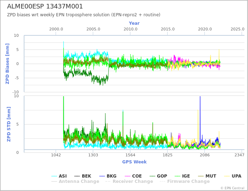
Task: Click the ZPD Biases [mm] axis title
Action: 7,64
